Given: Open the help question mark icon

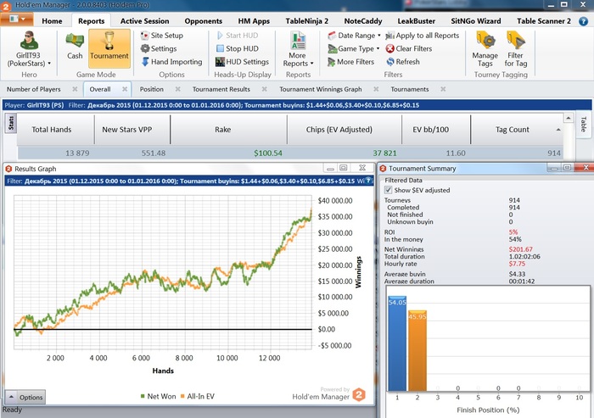Looking at the screenshot, I should click(584, 21).
